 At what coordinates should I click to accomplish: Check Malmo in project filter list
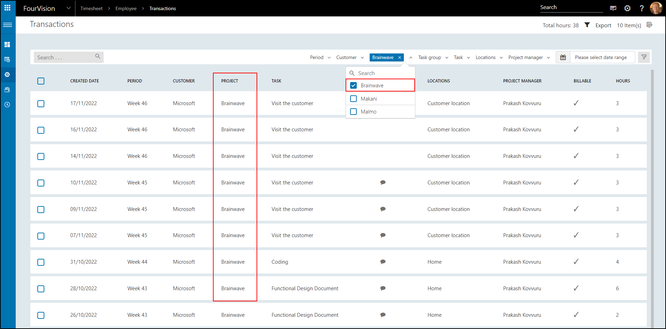coord(353,111)
